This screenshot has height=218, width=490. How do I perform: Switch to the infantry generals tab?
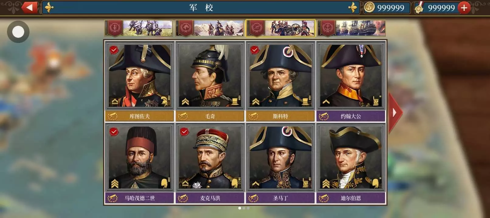coord(139,28)
